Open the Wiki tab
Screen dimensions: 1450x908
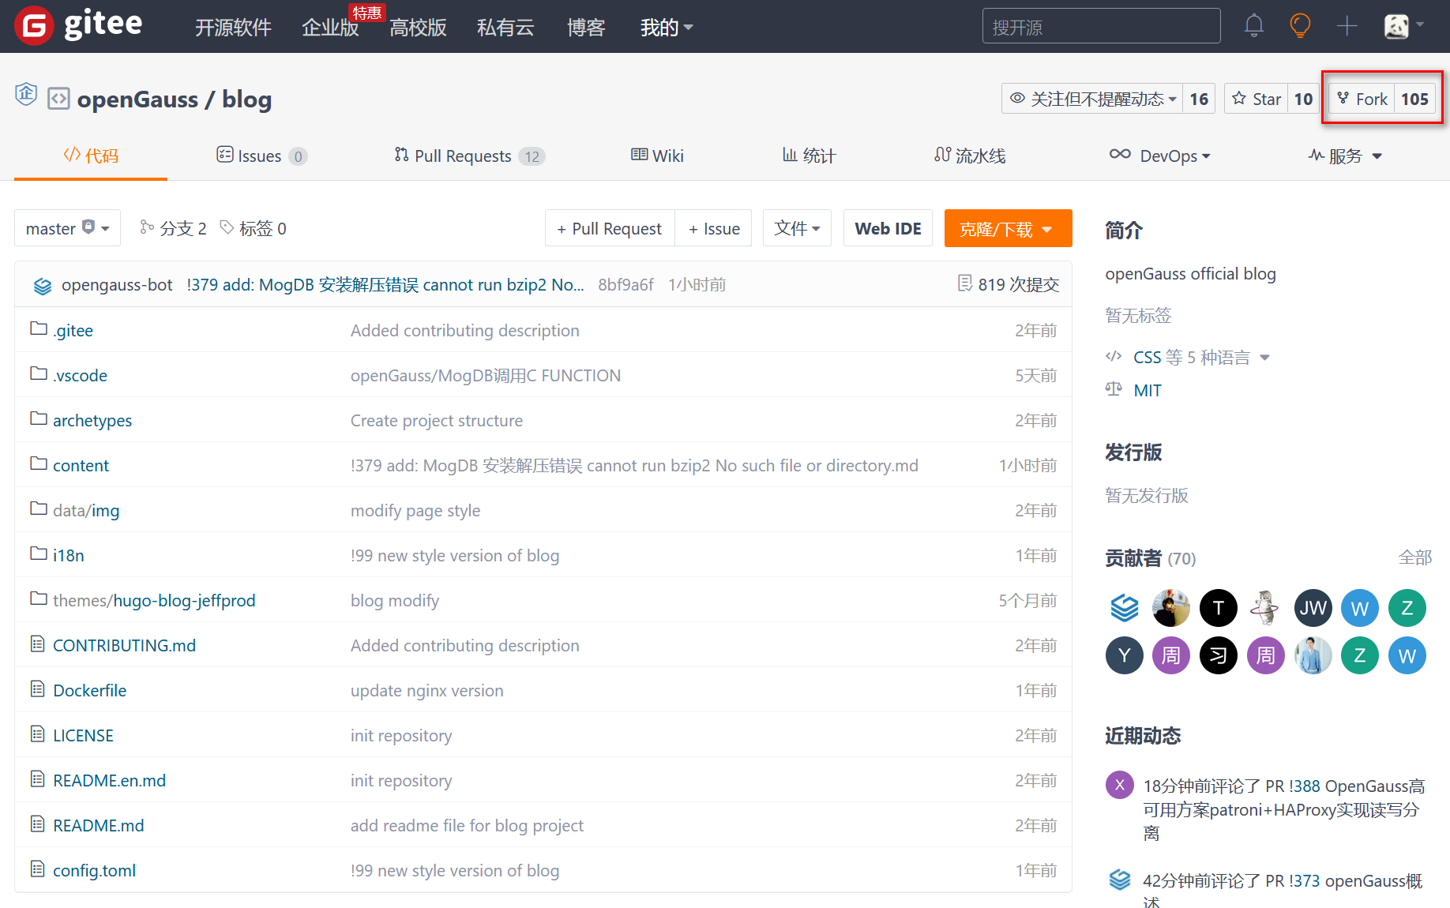[657, 156]
